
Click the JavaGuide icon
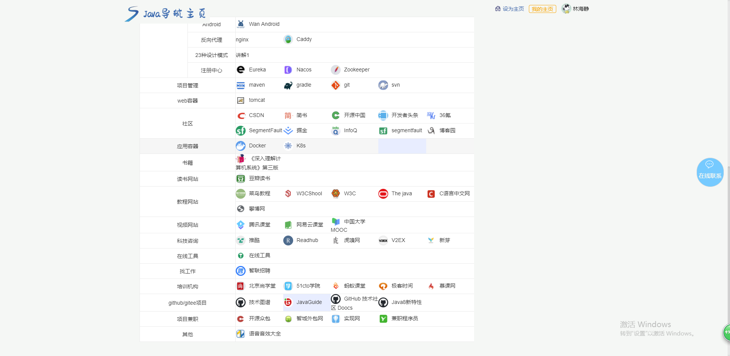pyautogui.click(x=288, y=302)
